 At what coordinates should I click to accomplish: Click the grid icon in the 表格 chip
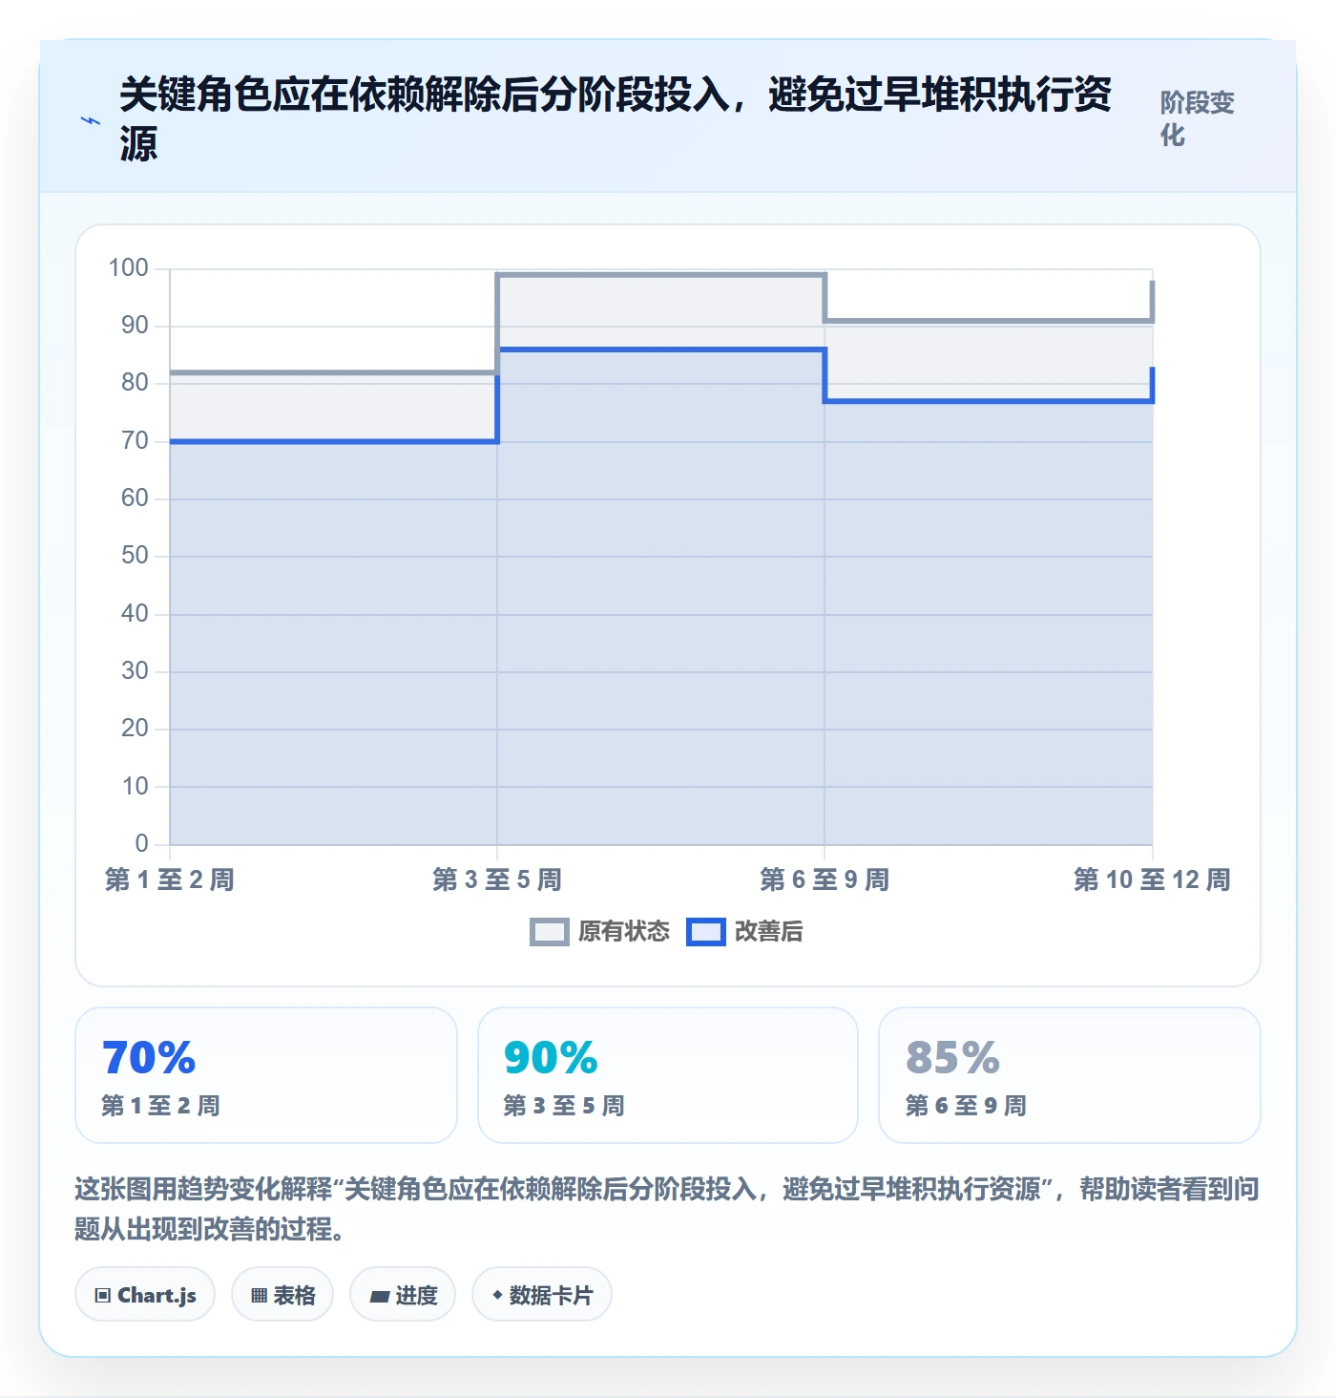(260, 1296)
